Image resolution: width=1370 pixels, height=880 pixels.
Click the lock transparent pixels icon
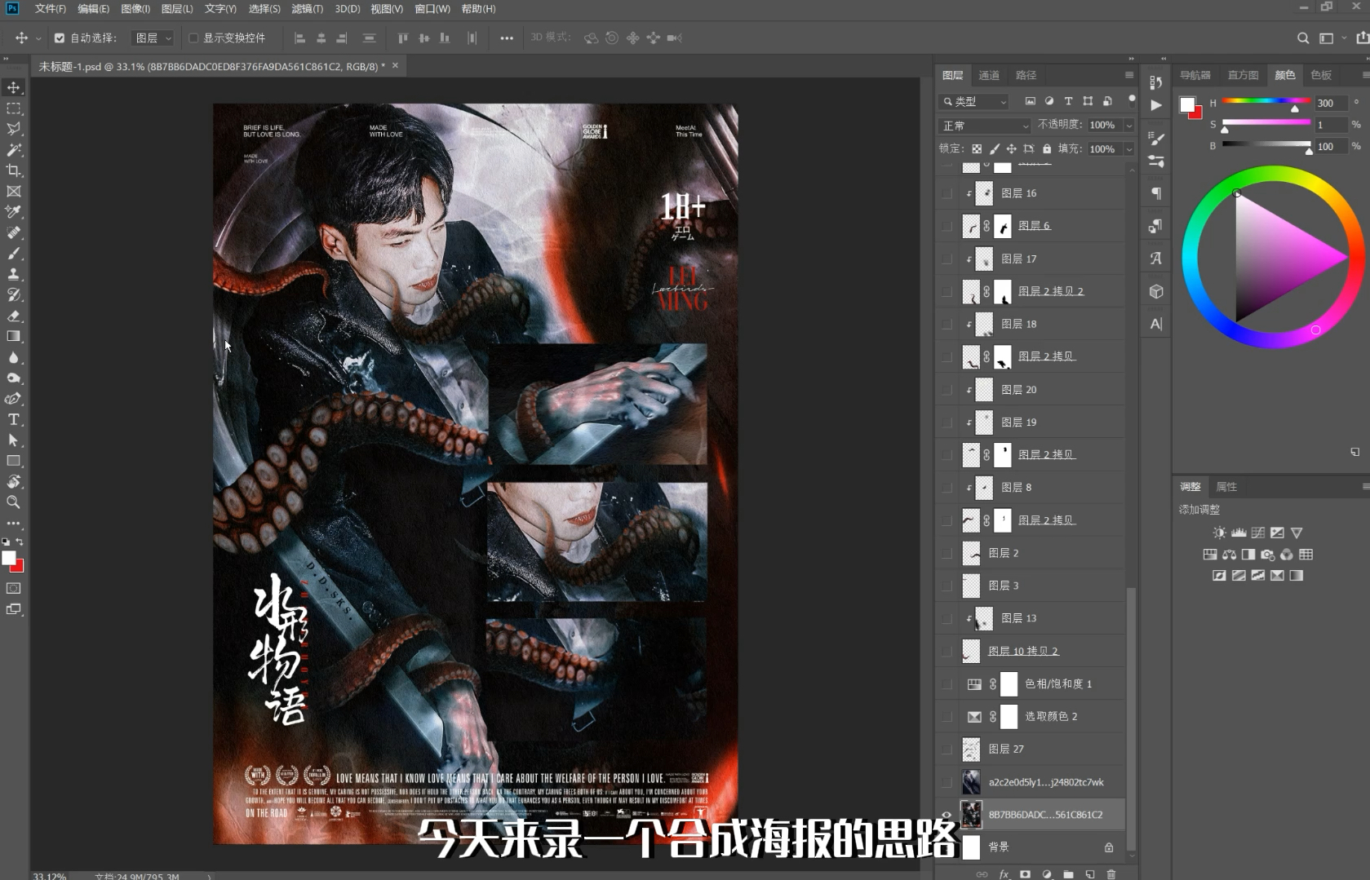tap(977, 148)
